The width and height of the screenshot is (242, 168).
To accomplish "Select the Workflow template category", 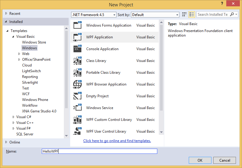I will (x=30, y=105).
